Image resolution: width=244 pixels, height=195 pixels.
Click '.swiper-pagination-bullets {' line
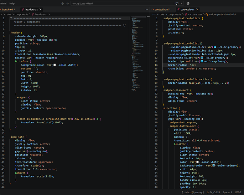183,18
